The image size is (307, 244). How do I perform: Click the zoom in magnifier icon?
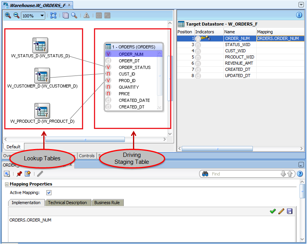click(x=8, y=15)
